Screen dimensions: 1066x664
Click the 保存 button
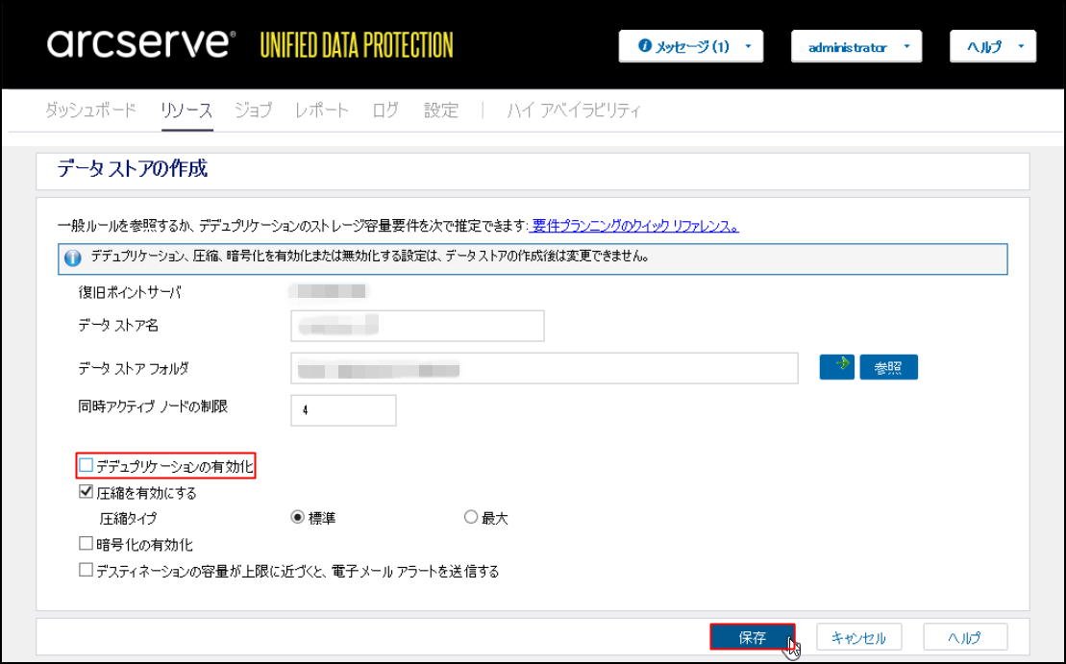point(752,637)
